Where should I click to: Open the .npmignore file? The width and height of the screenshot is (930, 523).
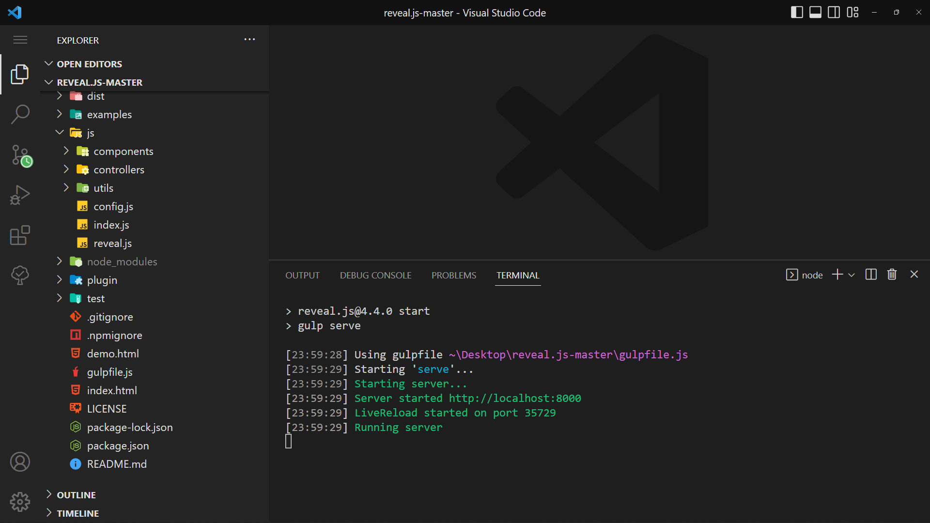(154, 335)
